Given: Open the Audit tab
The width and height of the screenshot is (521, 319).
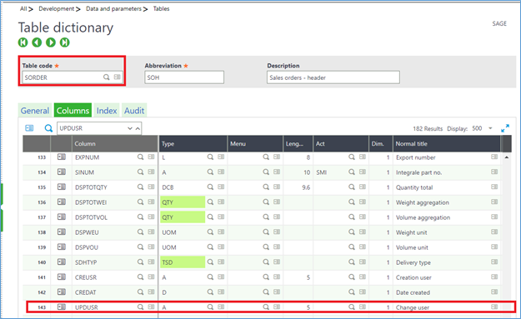Looking at the screenshot, I should (x=134, y=111).
